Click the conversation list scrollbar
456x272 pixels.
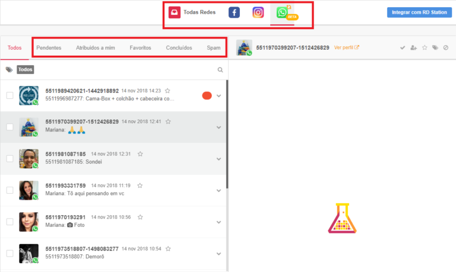tap(227, 135)
